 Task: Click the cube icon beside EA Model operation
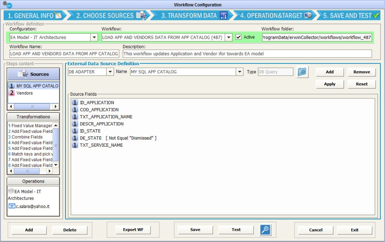[x=11, y=191]
